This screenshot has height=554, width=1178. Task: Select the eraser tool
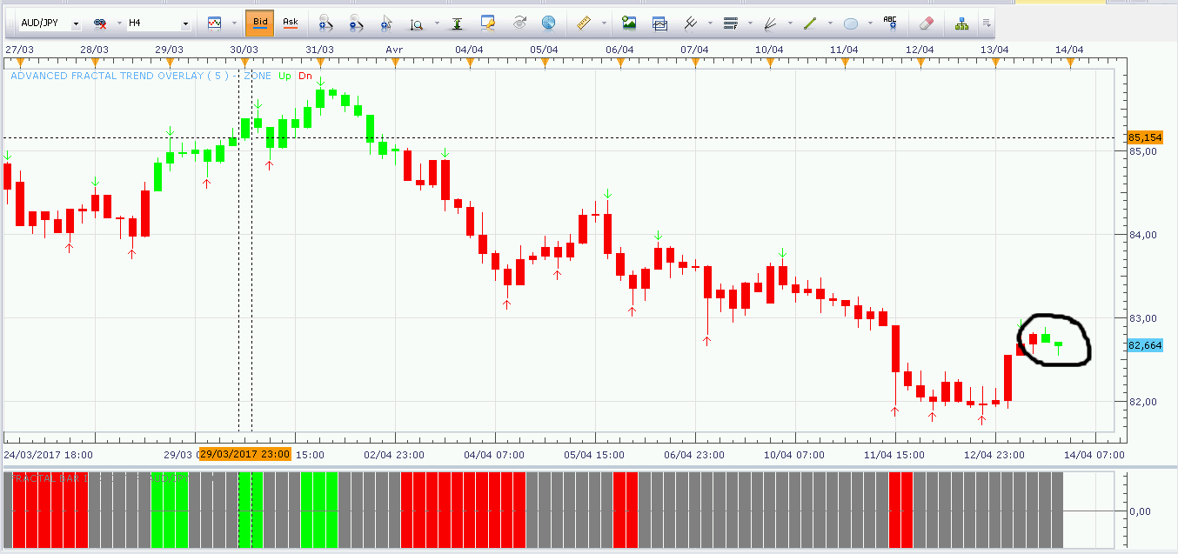(x=927, y=23)
